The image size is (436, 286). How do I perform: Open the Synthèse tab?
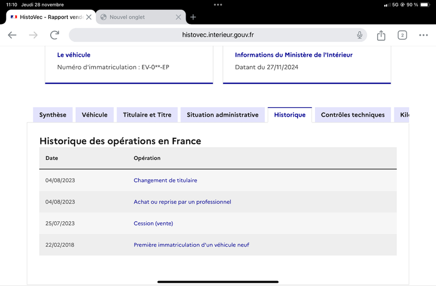53,115
